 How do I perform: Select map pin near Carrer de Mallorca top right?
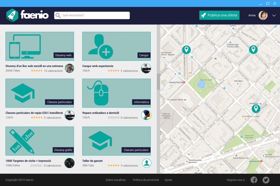tap(253, 50)
